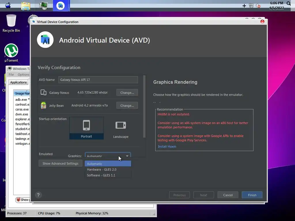Expand the Graphics dropdown arrow

(x=127, y=156)
